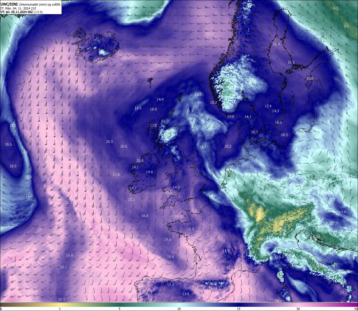358x311 pixels.
Task: Click the 20.8 value over the Baltics
Action: pyautogui.click(x=310, y=78)
